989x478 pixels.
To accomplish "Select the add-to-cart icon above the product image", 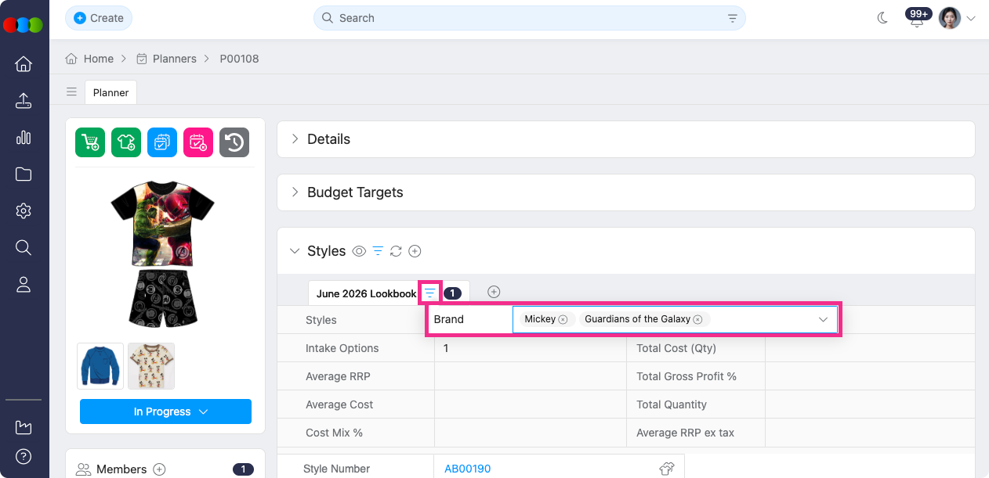I will [x=90, y=142].
